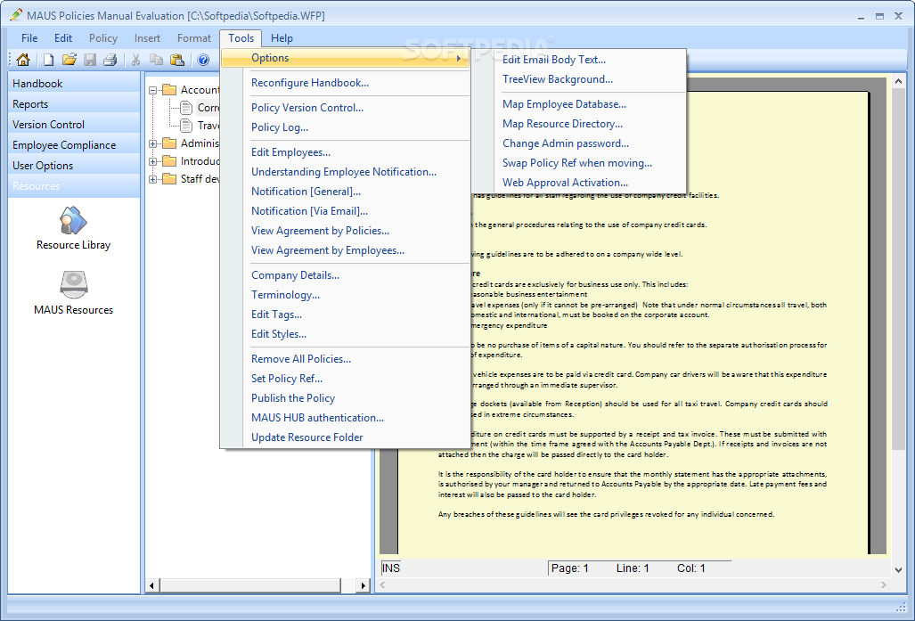Choose Policy Log... menu entry
This screenshot has width=915, height=621.
tap(346, 127)
